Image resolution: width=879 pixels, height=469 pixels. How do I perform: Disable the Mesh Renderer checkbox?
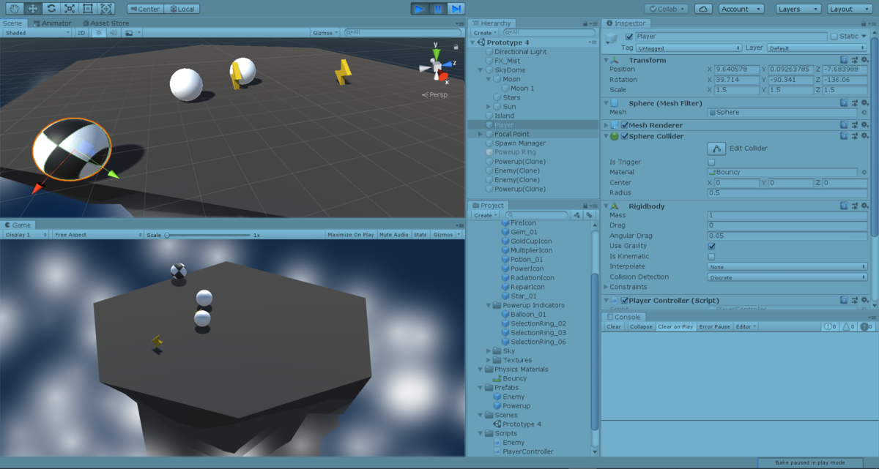coord(625,125)
